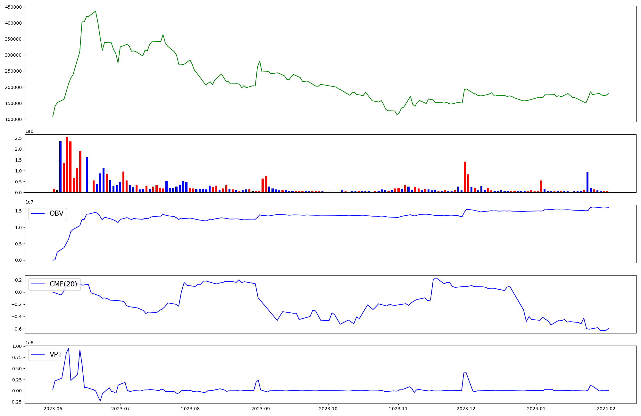The height and width of the screenshot is (416, 641).
Task: Click the 450000 price axis label
Action: (x=13, y=7)
